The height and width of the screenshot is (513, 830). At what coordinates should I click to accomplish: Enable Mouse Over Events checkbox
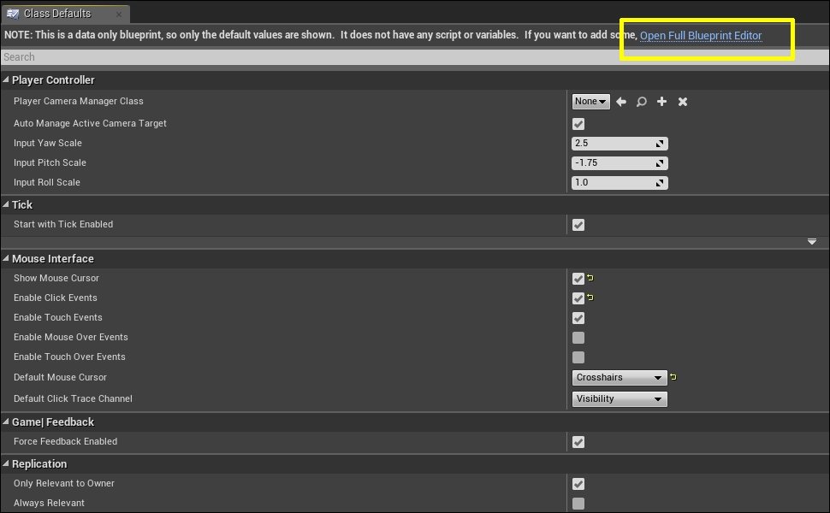(x=578, y=338)
